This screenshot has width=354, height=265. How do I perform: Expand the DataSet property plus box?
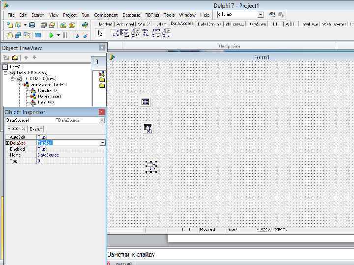click(x=7, y=143)
